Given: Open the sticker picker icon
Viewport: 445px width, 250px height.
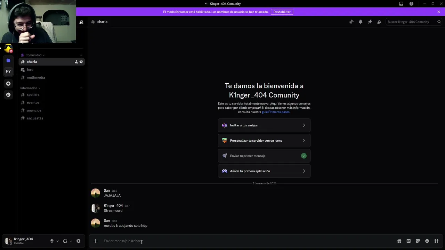Looking at the screenshot, I should 418,241.
